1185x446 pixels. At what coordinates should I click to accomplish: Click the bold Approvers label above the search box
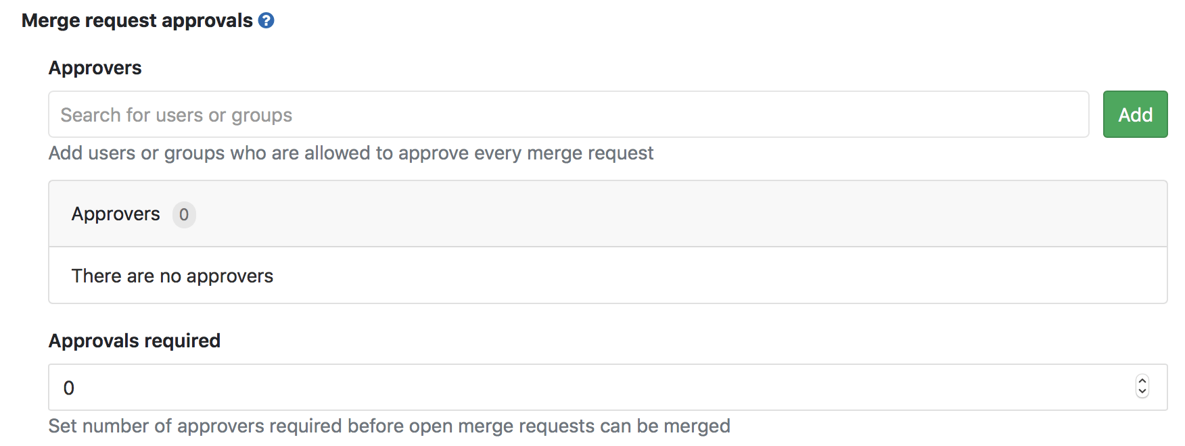pos(95,68)
